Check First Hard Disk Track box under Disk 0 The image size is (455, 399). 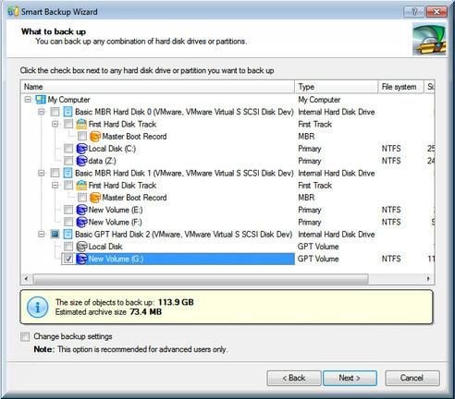click(68, 124)
